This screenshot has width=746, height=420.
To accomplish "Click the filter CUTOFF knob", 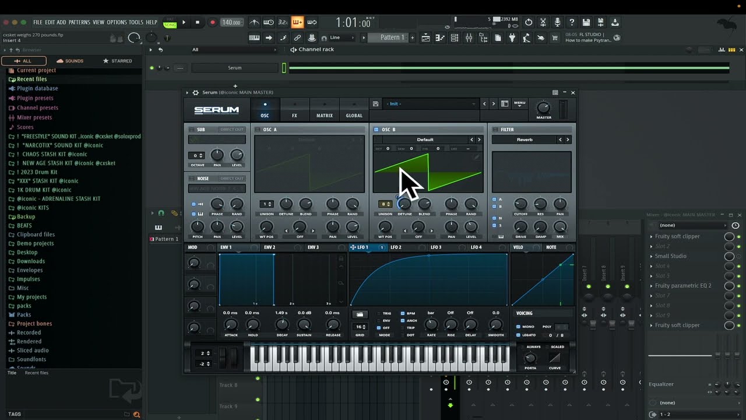I will point(520,204).
